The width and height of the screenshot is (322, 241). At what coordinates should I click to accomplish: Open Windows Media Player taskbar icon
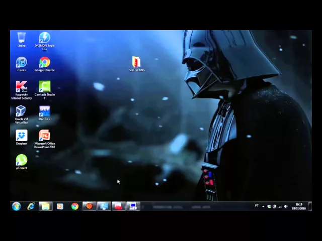[x=60, y=206]
